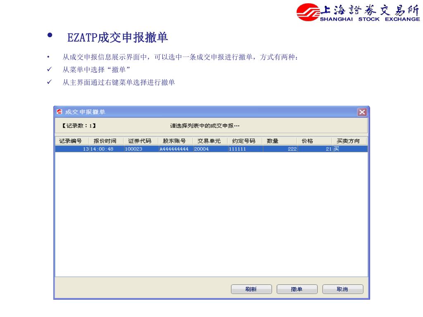
Task: Sort by 记录编号 column header
Action: (72, 141)
